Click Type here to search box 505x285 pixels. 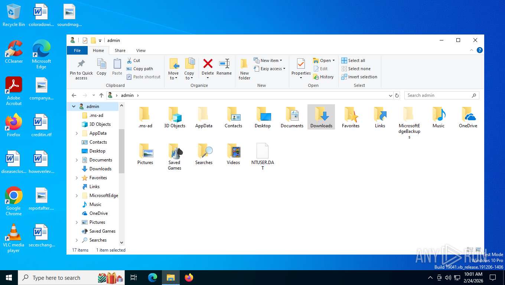coord(72,278)
